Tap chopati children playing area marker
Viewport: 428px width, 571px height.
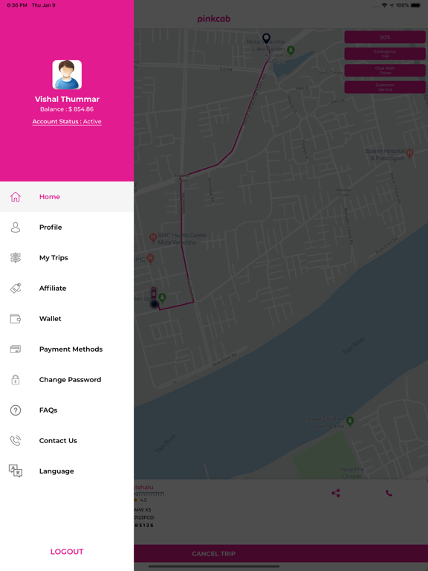point(350,422)
